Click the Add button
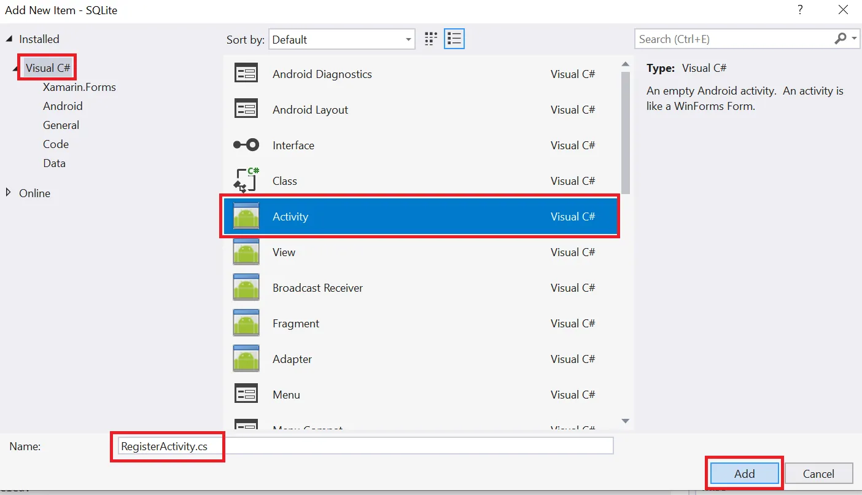This screenshot has width=862, height=495. [x=745, y=474]
